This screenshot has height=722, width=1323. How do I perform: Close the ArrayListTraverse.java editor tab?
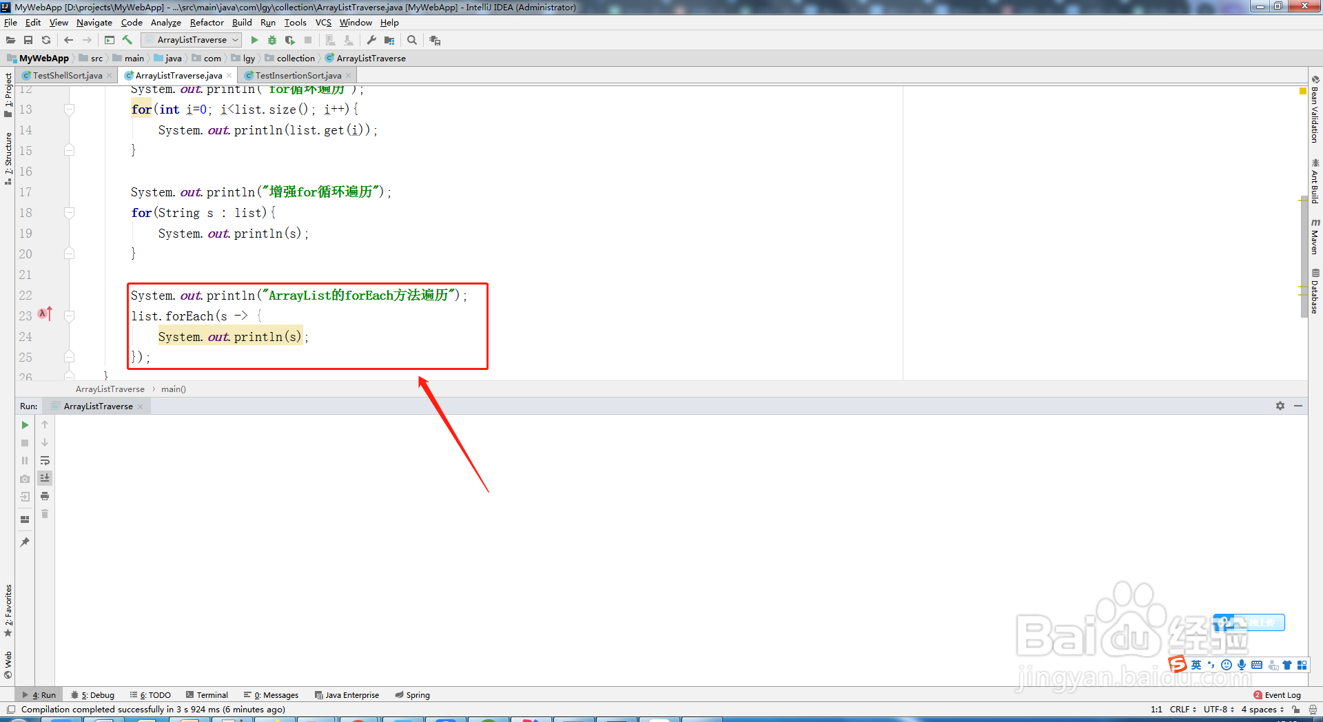coord(229,76)
